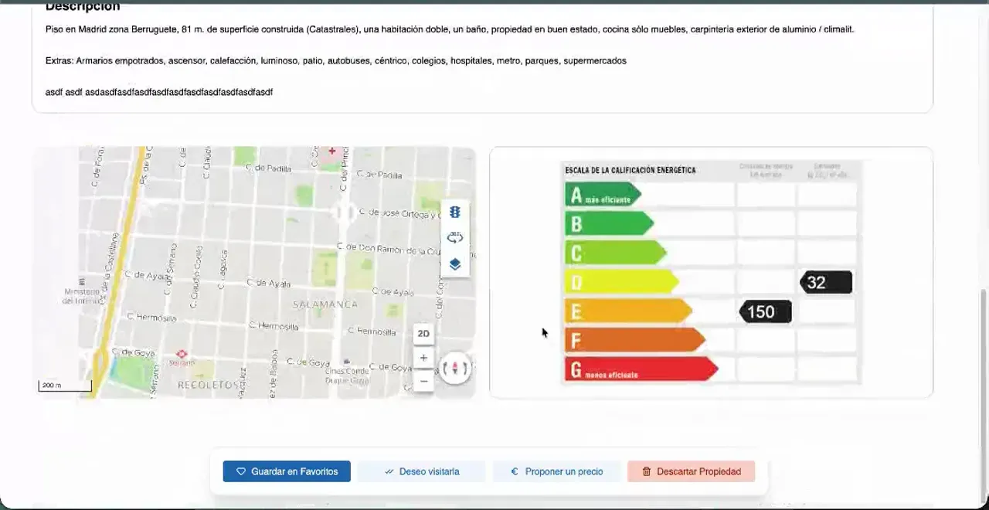Click the C. de Don Ramón de la Cruz label

click(389, 248)
